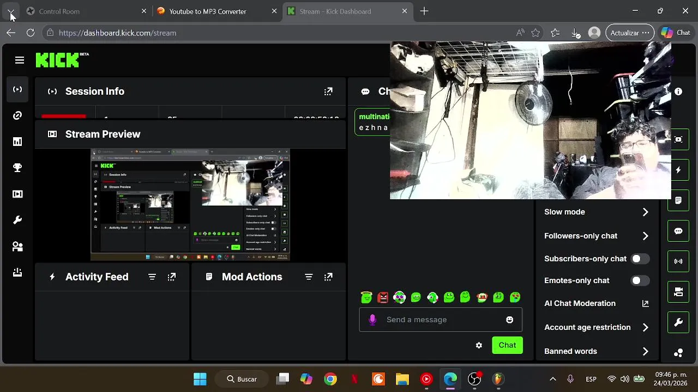Toggle Mod Actions document widget in right toolbar
The image size is (698, 392).
point(678,200)
